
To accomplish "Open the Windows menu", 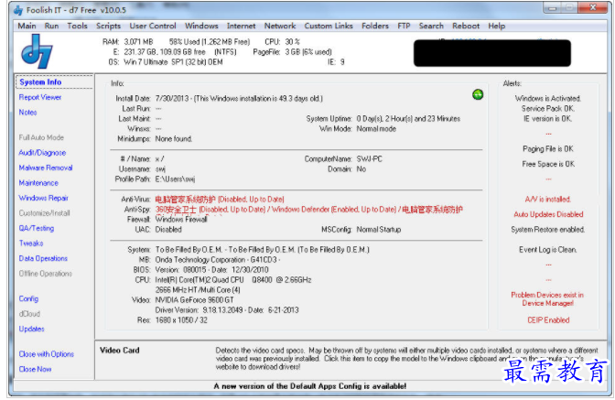I will click(x=201, y=26).
